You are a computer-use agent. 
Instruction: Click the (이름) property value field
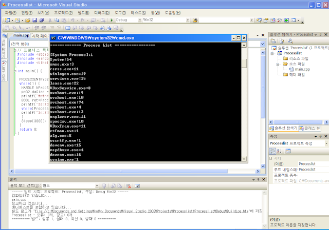click(313, 164)
